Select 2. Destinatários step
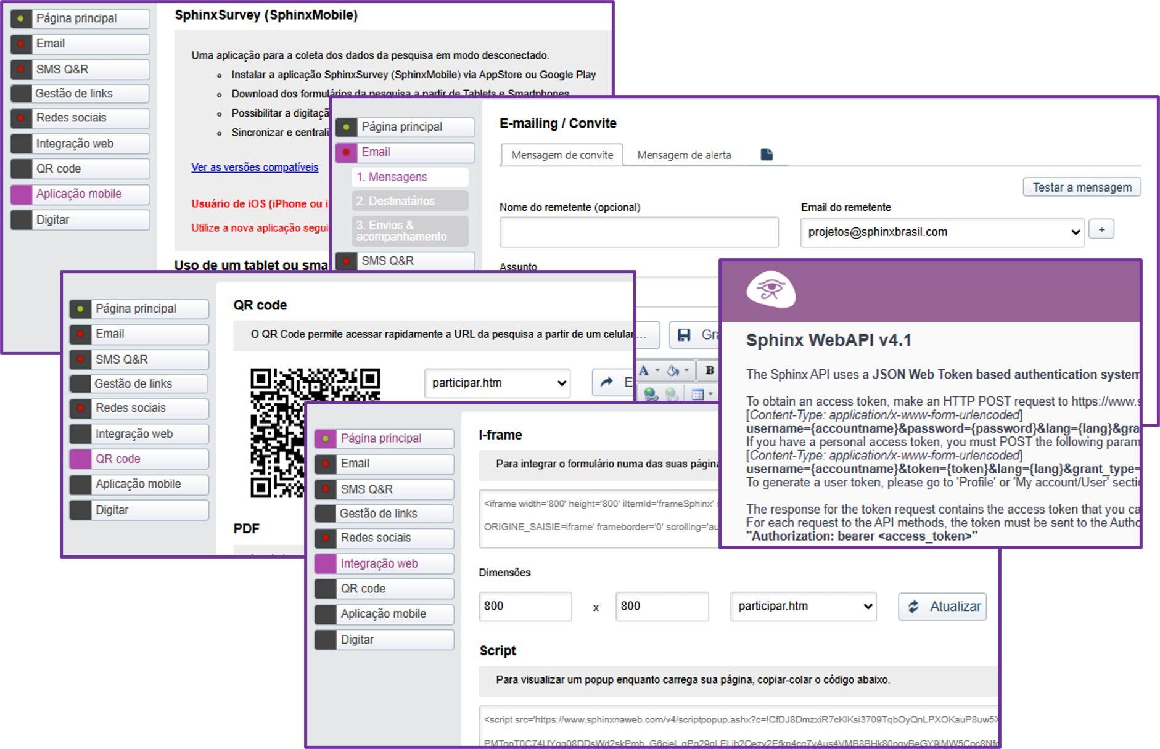This screenshot has width=1160, height=749. [410, 201]
